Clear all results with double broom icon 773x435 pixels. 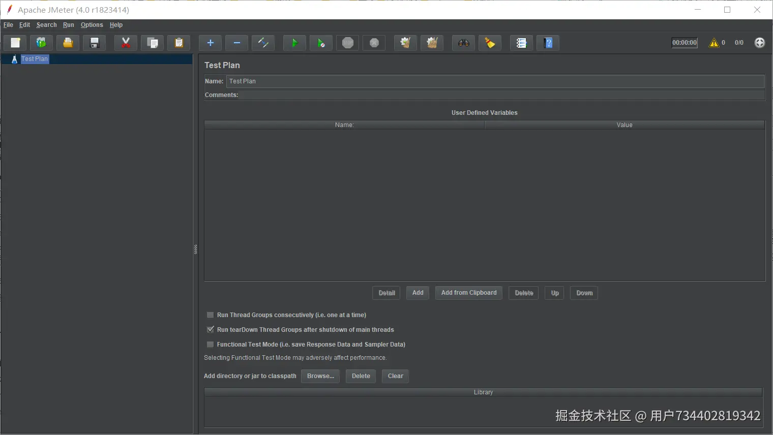pyautogui.click(x=432, y=43)
